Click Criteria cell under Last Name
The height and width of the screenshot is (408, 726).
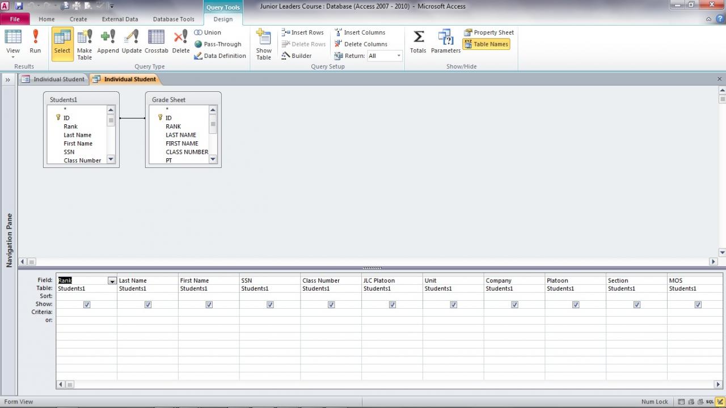coord(147,312)
